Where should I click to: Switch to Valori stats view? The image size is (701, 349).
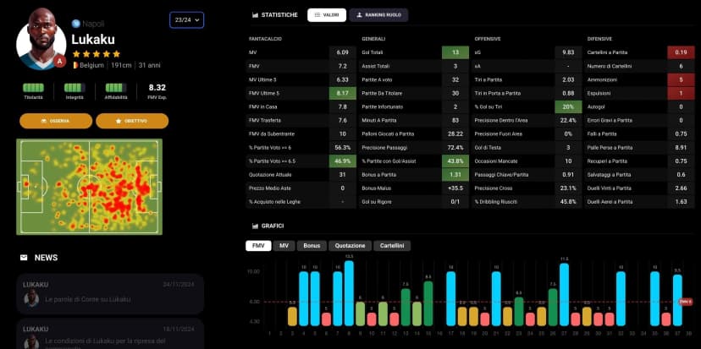pos(326,15)
